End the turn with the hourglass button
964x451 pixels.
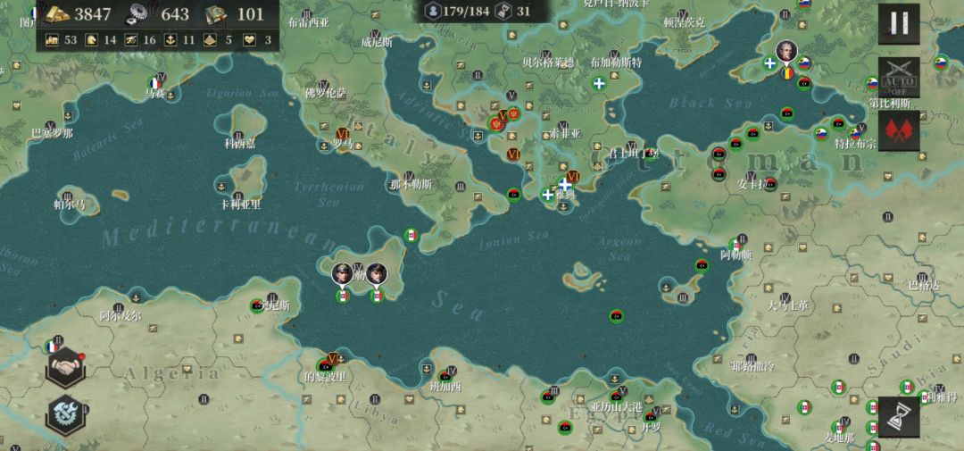899,416
